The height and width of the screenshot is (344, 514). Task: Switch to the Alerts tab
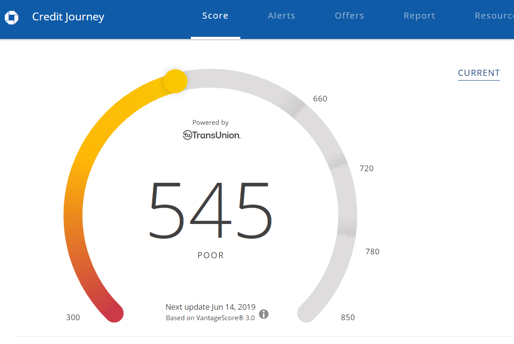coord(282,16)
